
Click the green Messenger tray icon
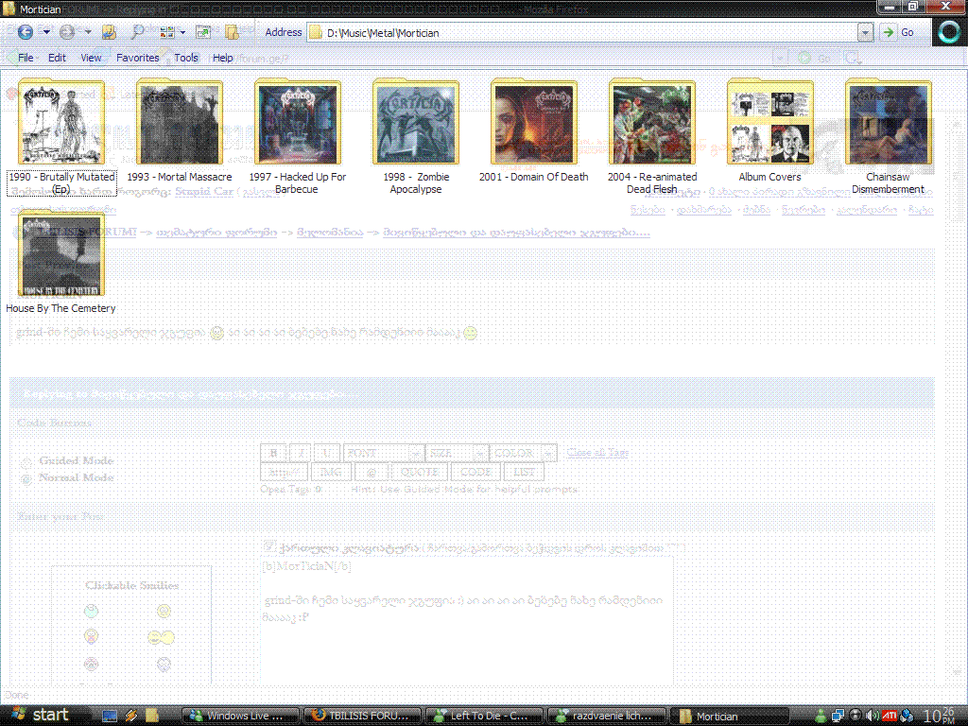click(x=821, y=716)
